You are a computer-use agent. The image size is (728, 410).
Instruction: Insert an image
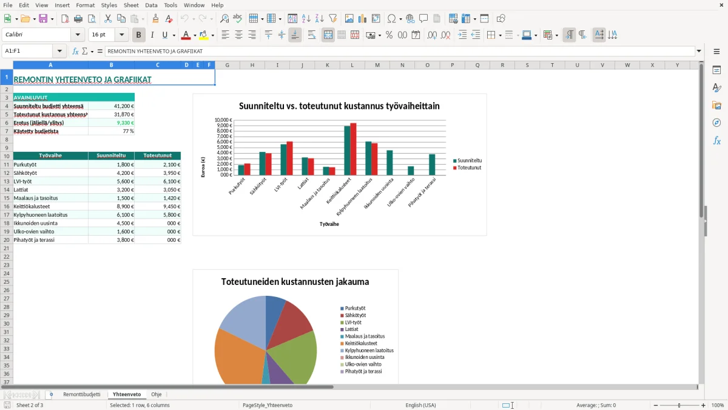click(349, 19)
